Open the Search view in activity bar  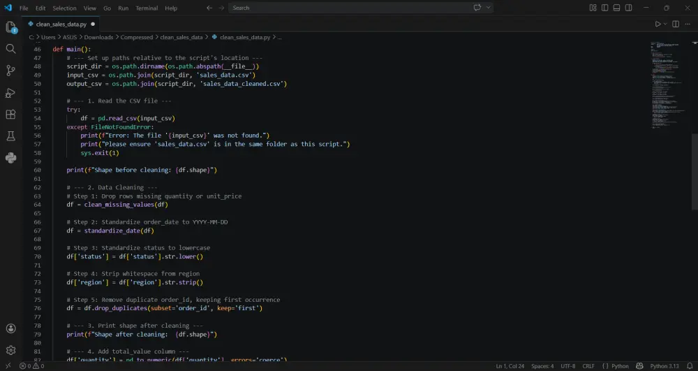(10, 48)
